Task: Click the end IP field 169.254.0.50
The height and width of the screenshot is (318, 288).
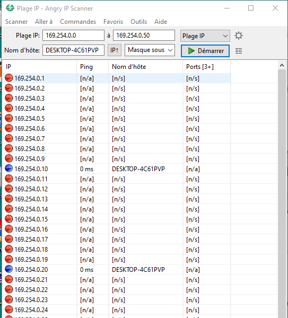Action: [144, 36]
